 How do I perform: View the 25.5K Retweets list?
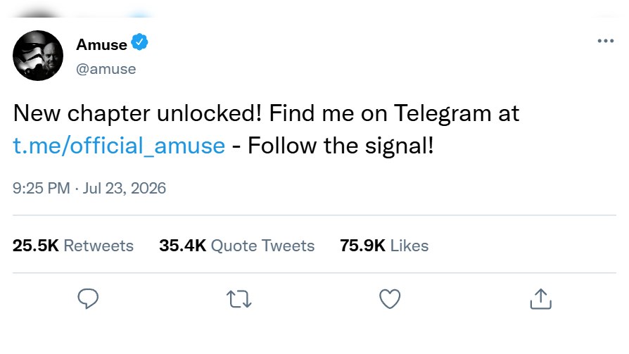[73, 246]
